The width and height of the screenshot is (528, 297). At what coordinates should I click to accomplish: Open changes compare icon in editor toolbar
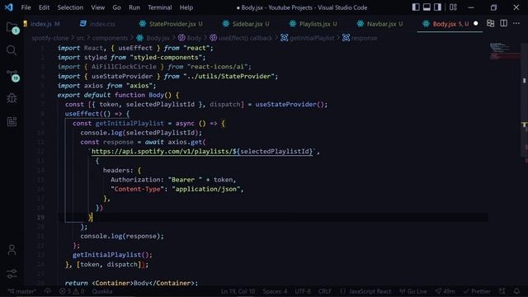(490, 23)
